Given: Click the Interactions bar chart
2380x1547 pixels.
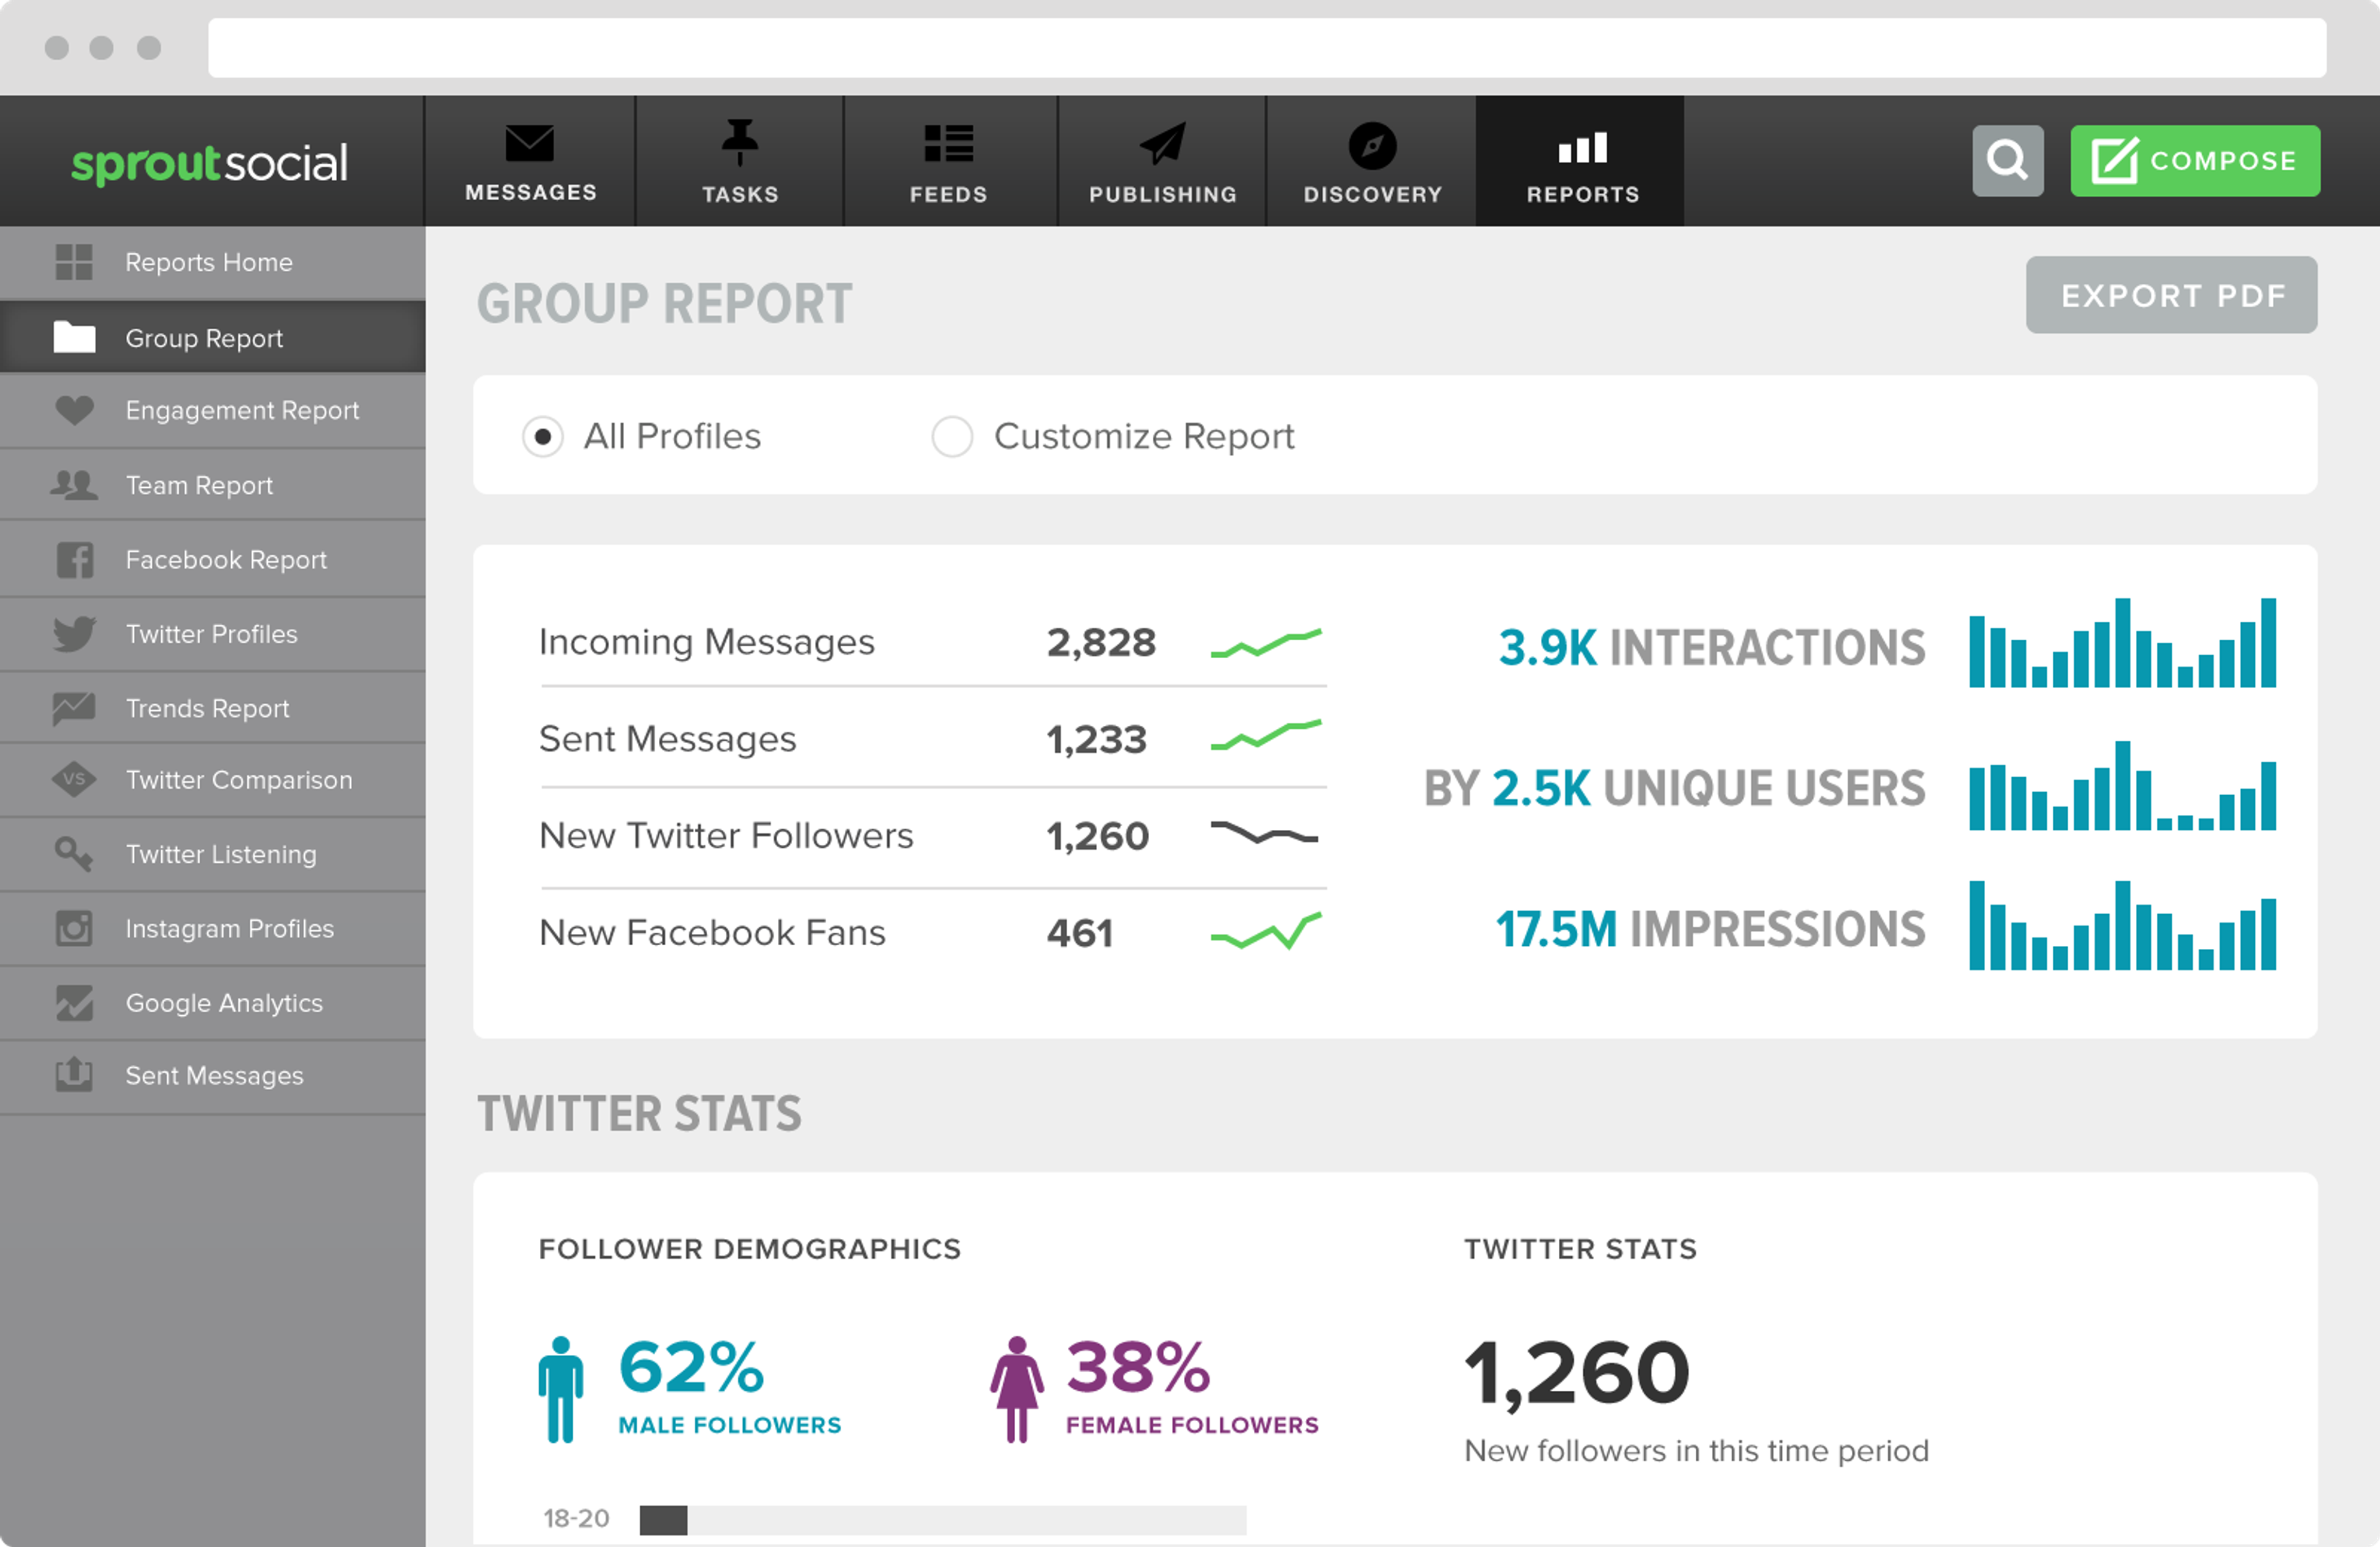Looking at the screenshot, I should point(2122,644).
